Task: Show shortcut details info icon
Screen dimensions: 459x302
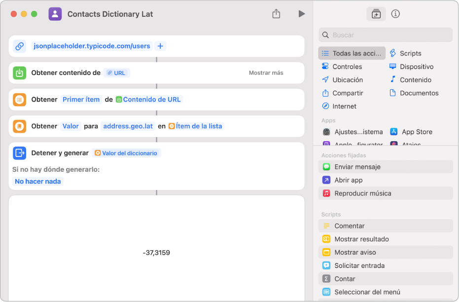Action: point(395,14)
